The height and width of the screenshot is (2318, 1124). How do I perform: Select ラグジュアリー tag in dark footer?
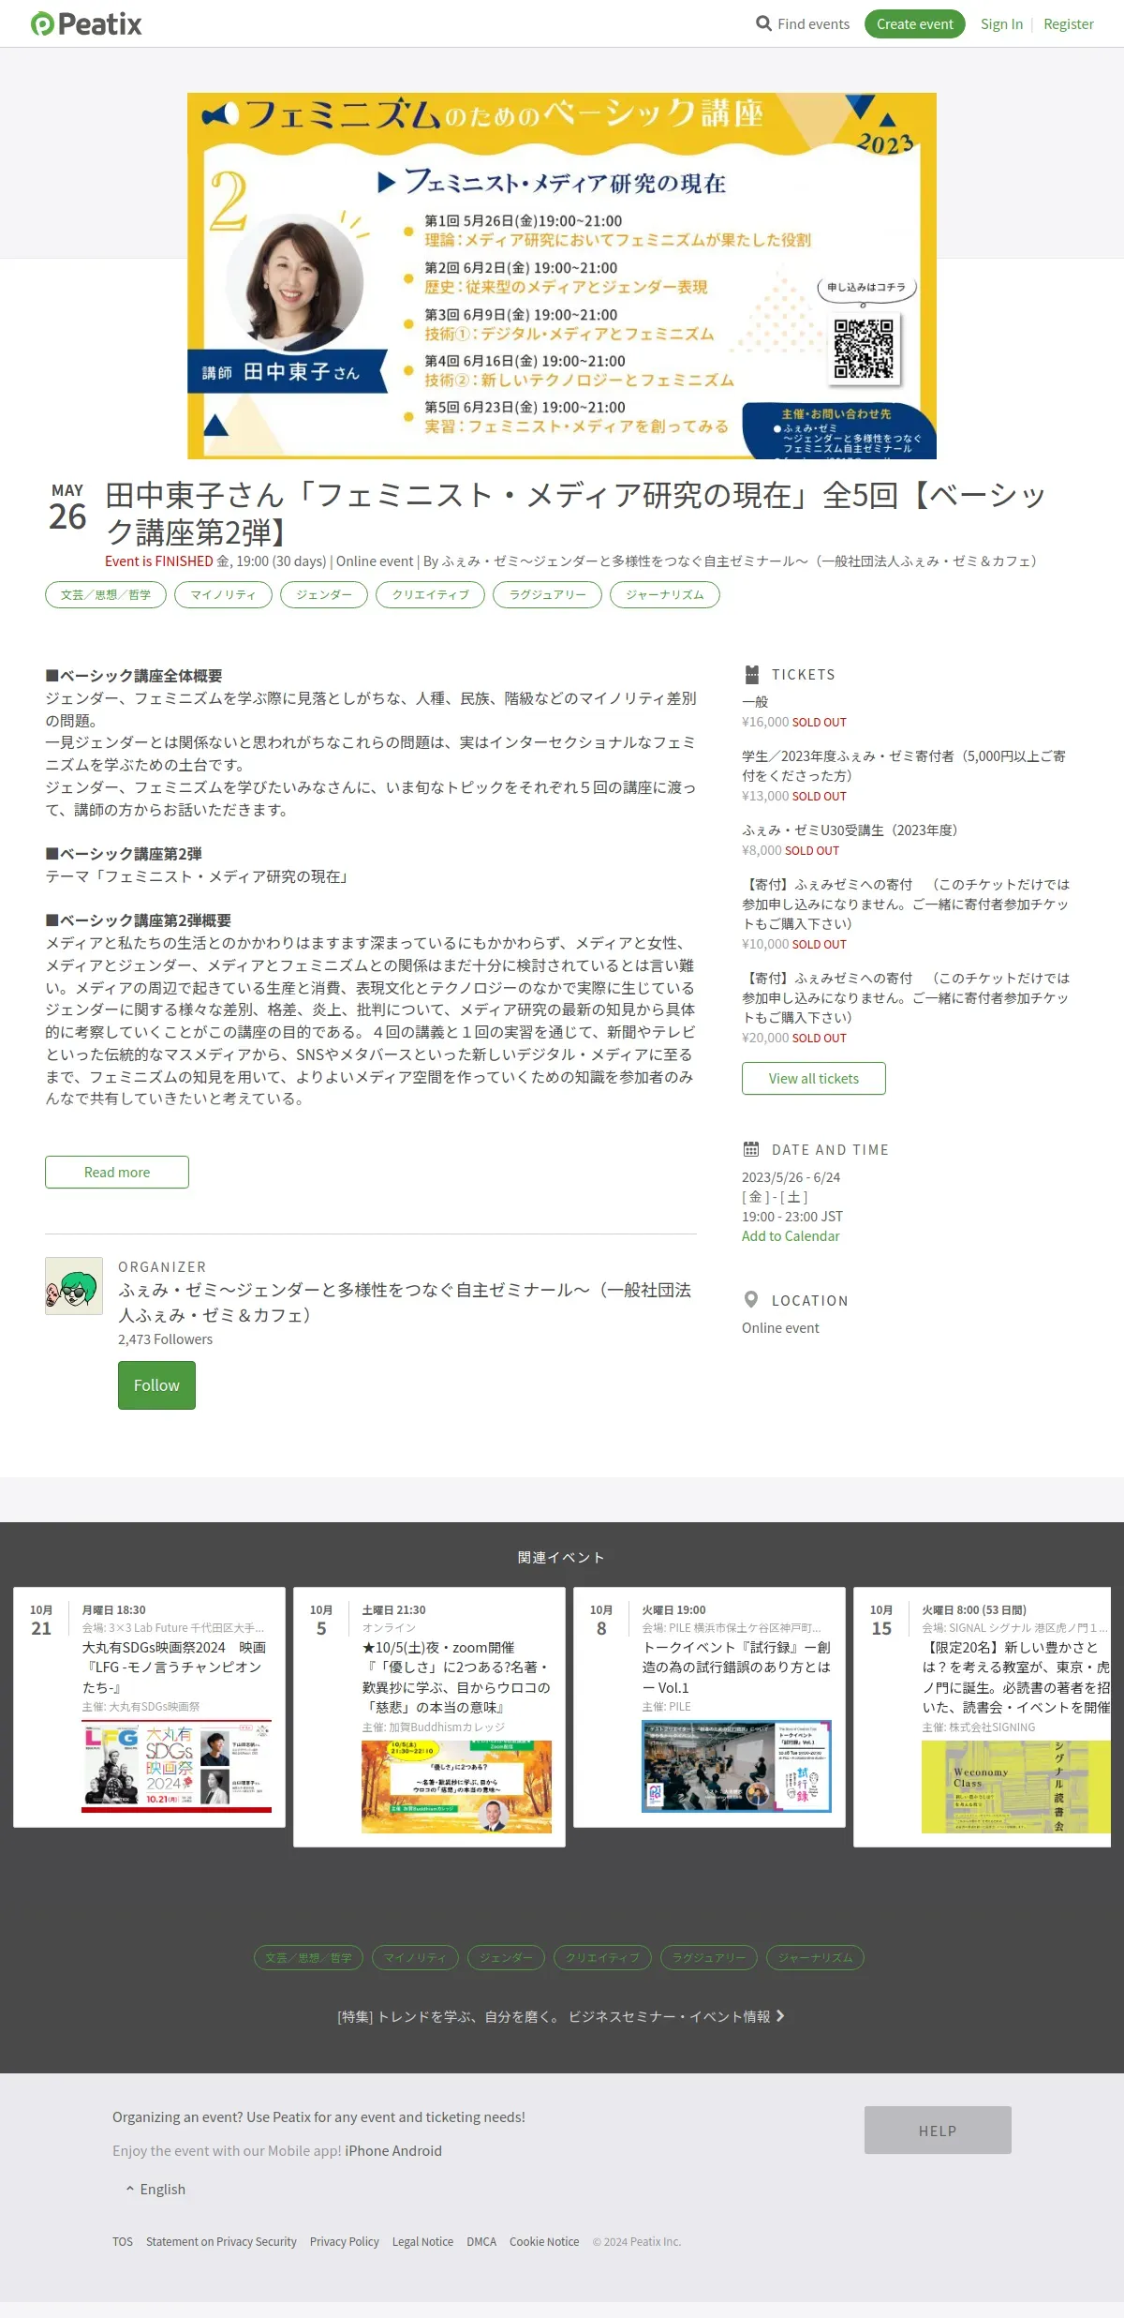tap(709, 1957)
